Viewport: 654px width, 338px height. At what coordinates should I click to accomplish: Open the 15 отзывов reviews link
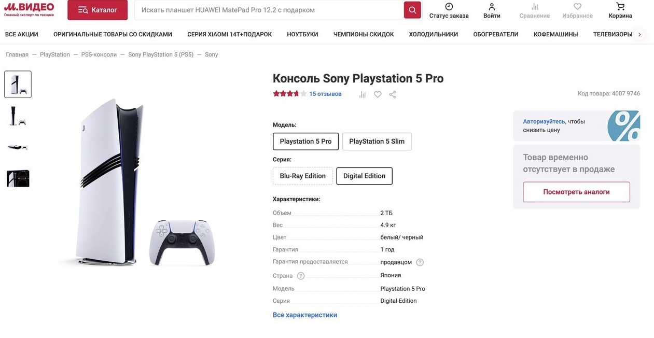click(x=325, y=94)
